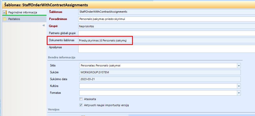The height and width of the screenshot is (116, 255).
Task: Click the Versijos section header
Action: pos(54,109)
